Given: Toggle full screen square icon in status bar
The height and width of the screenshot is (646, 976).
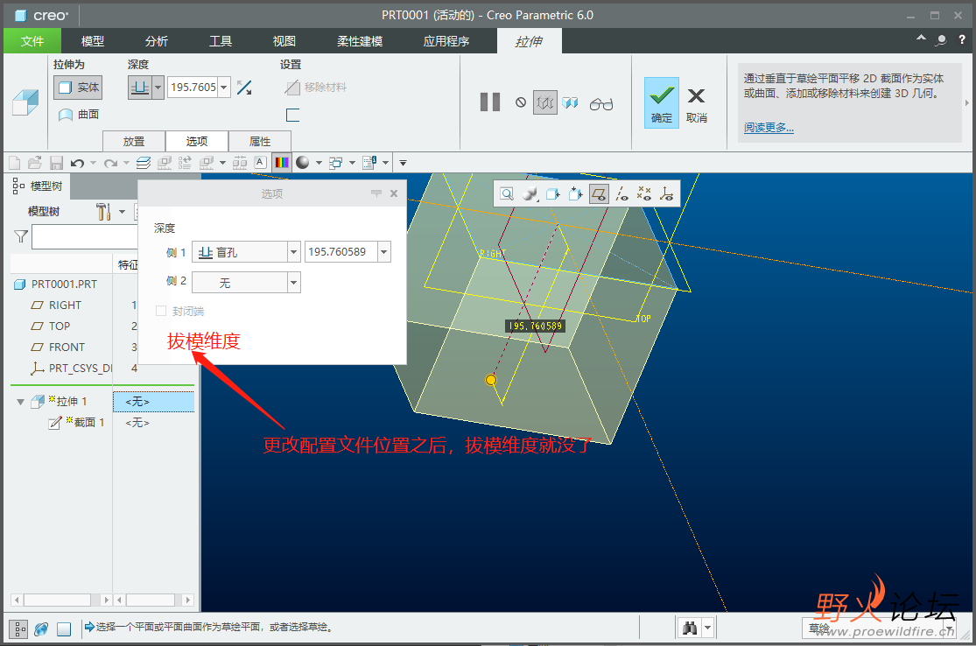Looking at the screenshot, I should [x=64, y=629].
